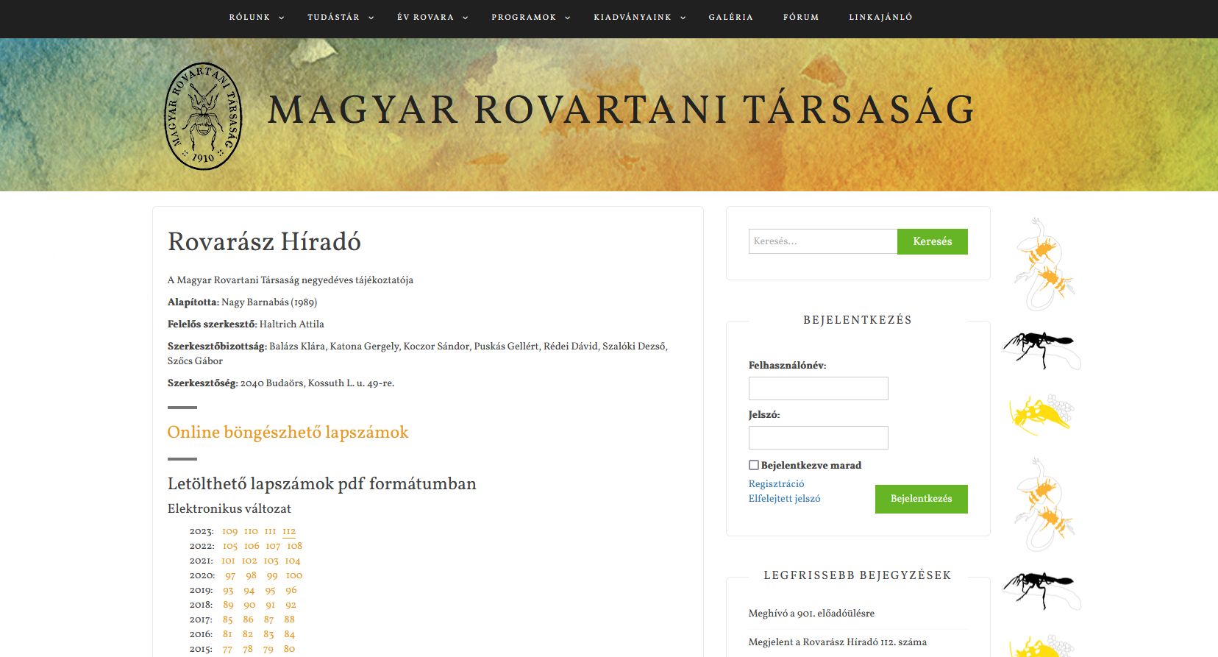
Task: Click the Magyar Rovartani Társaság site title
Action: point(622,110)
